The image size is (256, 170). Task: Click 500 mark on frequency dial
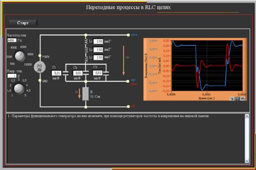click(12, 64)
